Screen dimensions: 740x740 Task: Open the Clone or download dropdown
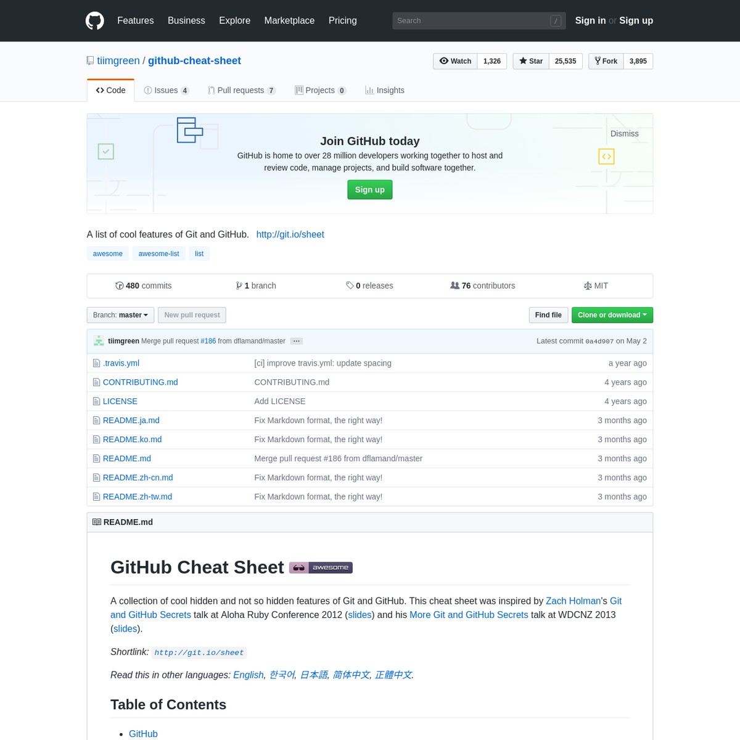point(612,315)
